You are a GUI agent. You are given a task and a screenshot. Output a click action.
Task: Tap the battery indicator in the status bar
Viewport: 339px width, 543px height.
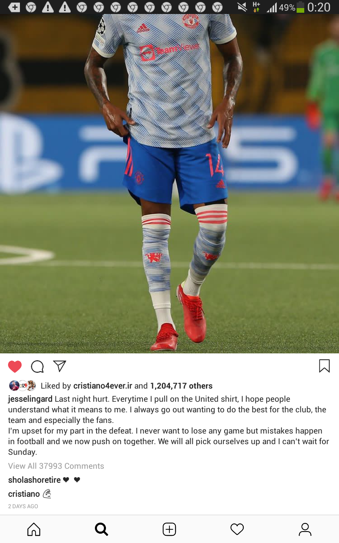[300, 7]
